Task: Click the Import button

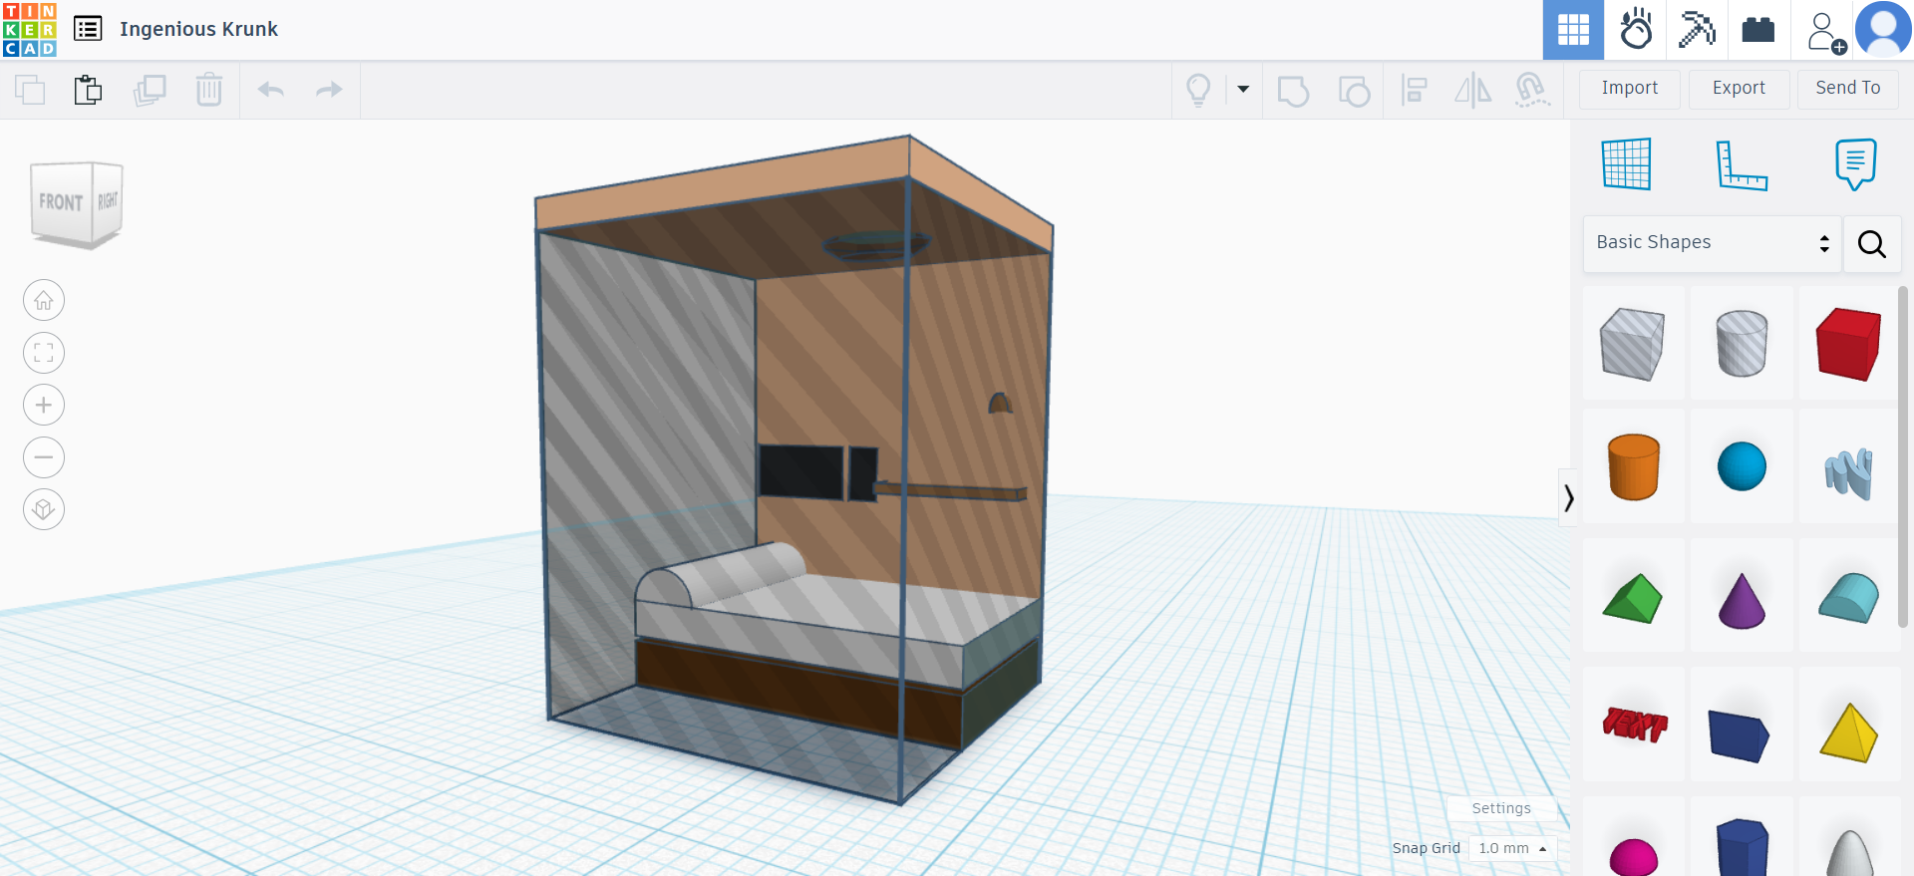Action: (x=1630, y=89)
